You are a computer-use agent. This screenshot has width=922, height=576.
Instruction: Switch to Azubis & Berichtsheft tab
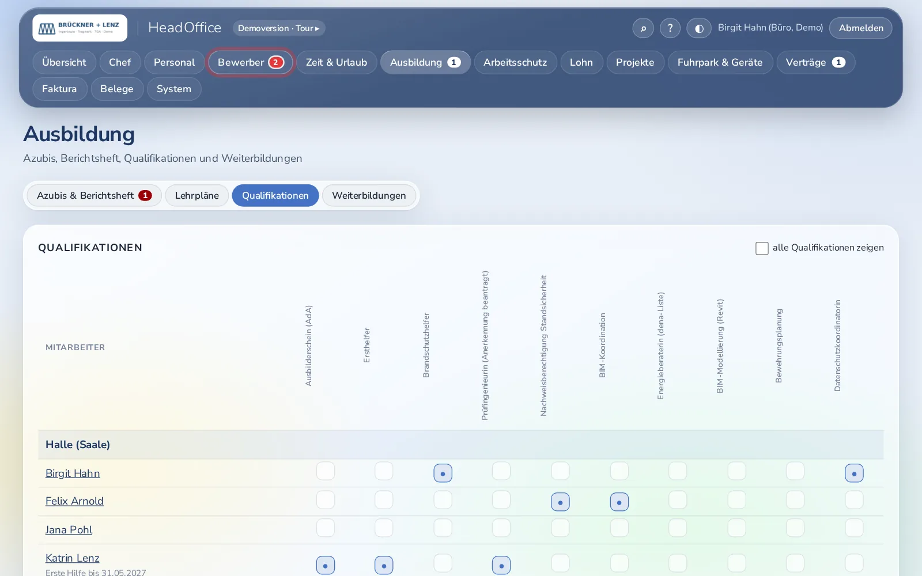point(94,196)
